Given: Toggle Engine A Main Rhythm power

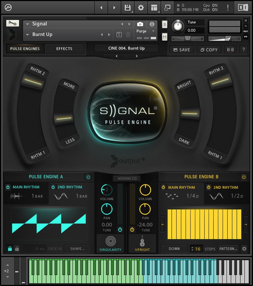Looking at the screenshot, I should (x=8, y=187).
